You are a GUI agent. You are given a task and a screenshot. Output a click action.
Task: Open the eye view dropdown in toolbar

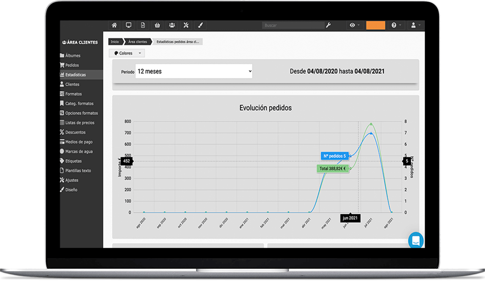coord(354,25)
